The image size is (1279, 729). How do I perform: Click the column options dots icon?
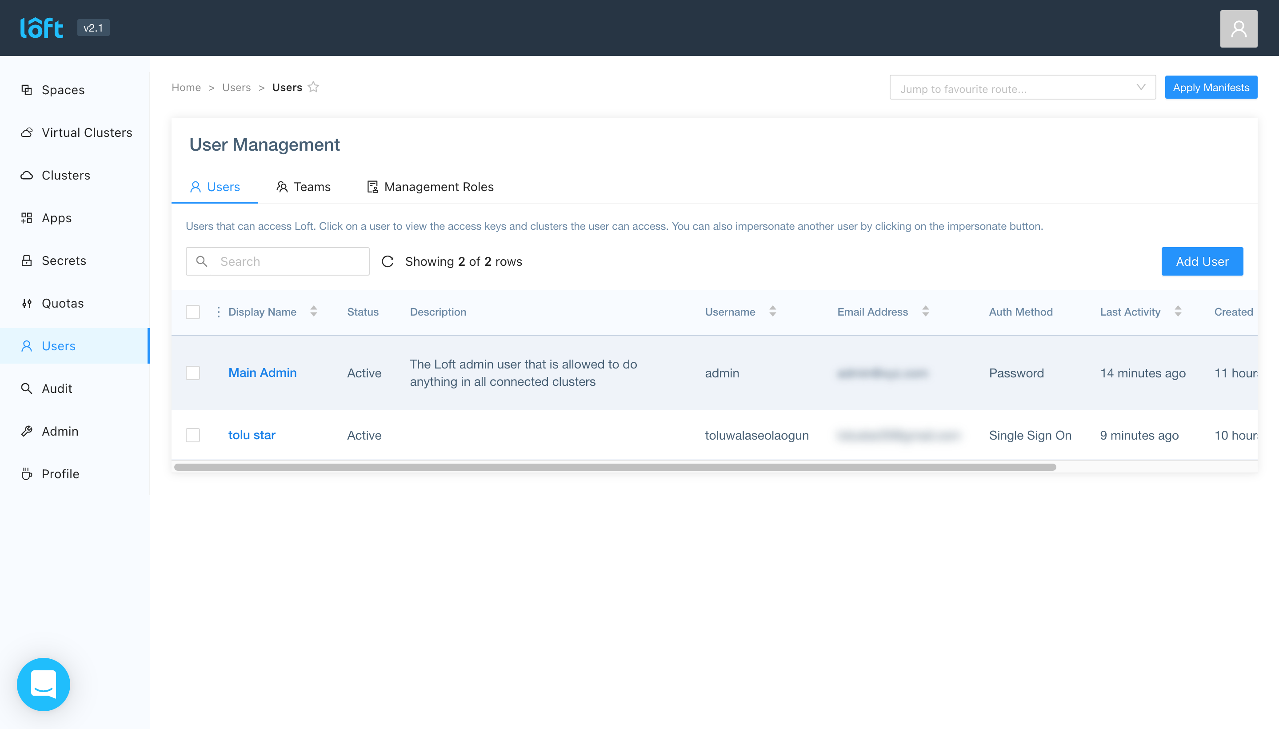pyautogui.click(x=218, y=312)
